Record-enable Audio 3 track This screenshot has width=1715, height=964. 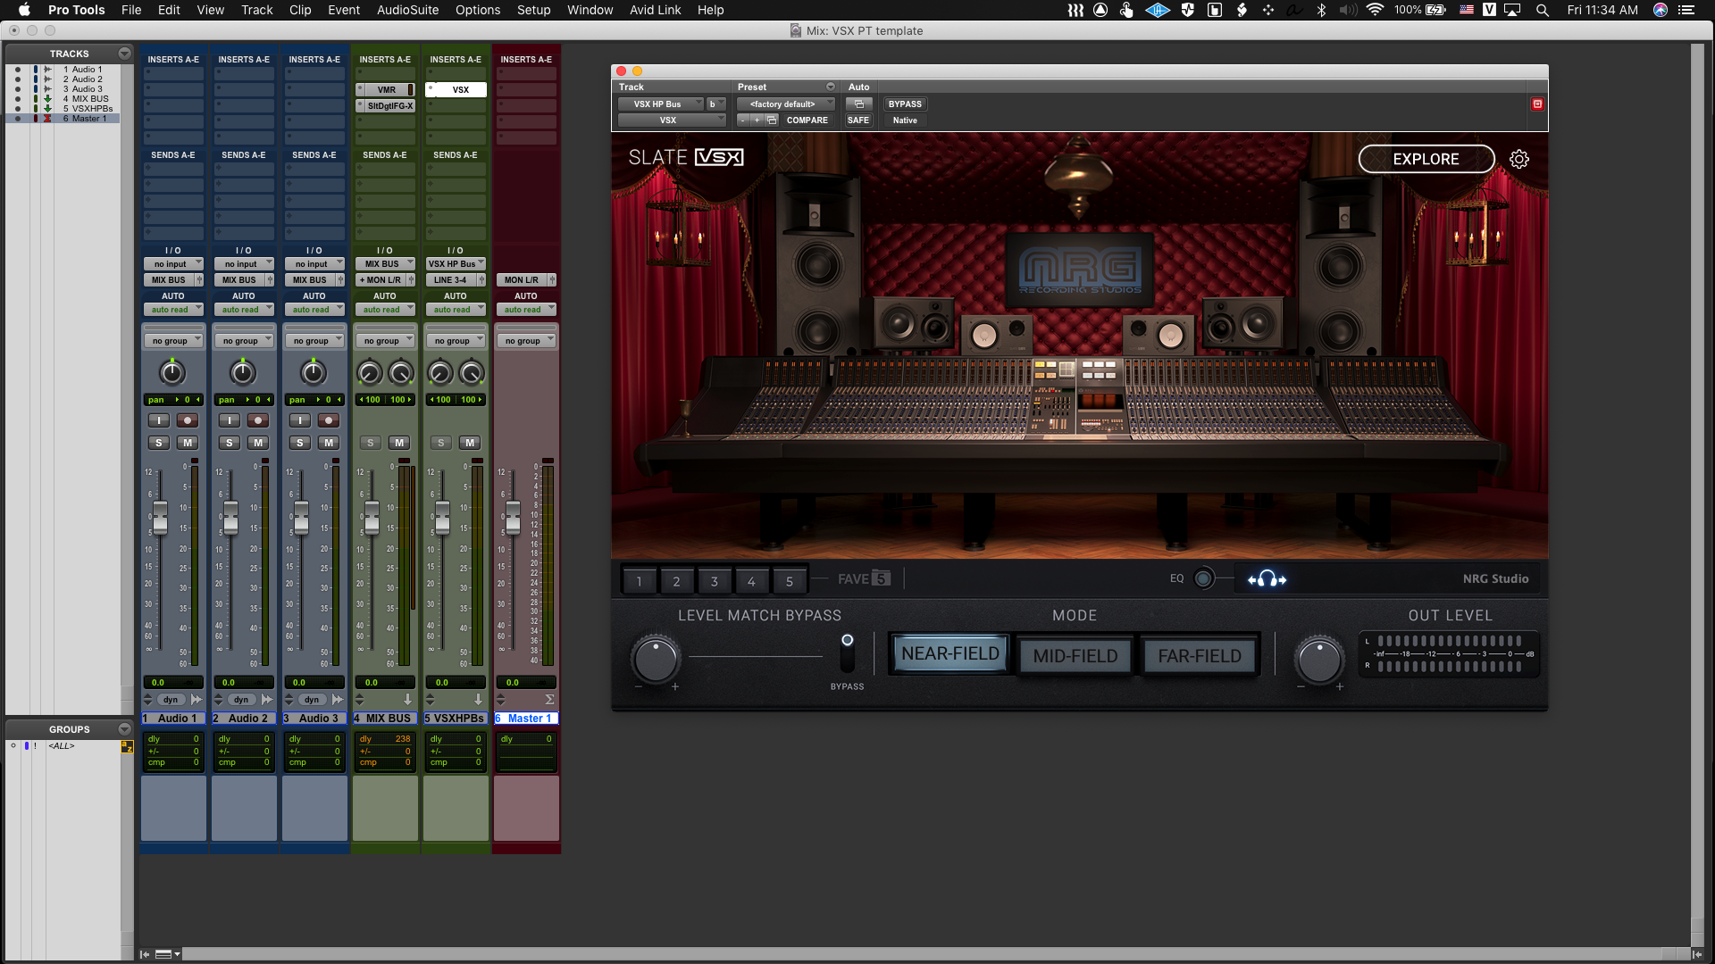[328, 420]
